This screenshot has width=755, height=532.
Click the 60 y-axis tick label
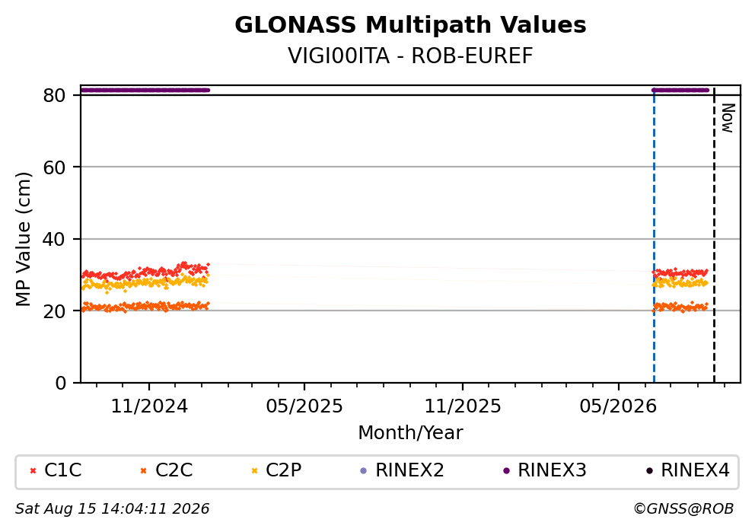(54, 167)
